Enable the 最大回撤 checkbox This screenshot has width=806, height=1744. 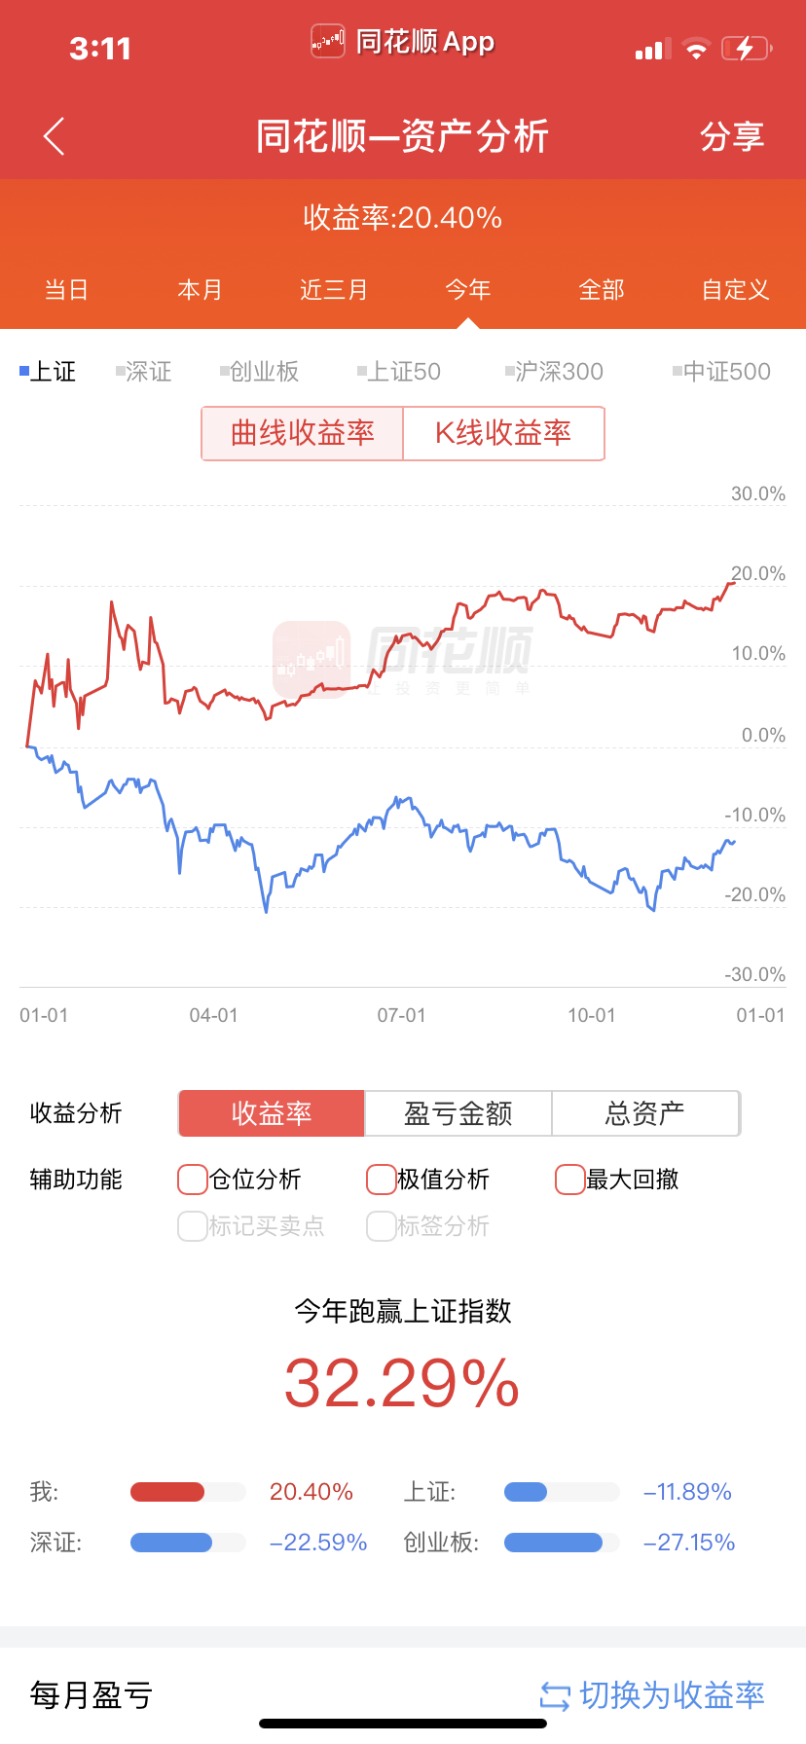[x=569, y=1180]
